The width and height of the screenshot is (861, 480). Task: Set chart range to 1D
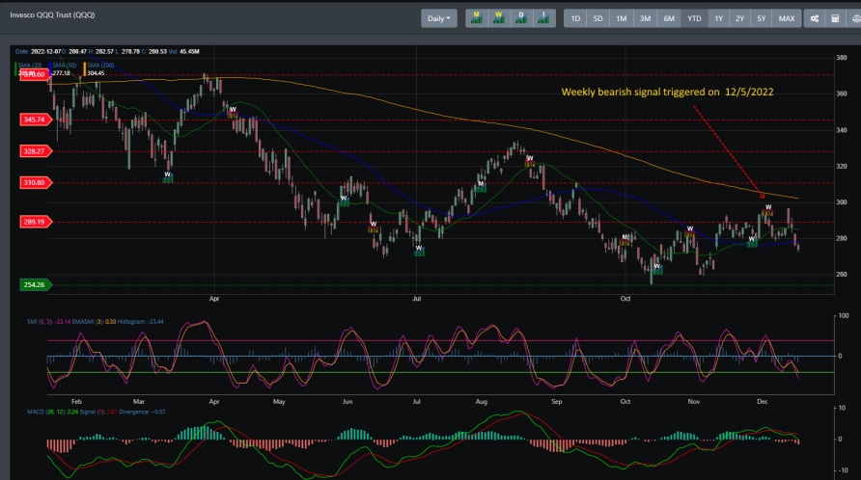[x=575, y=18]
